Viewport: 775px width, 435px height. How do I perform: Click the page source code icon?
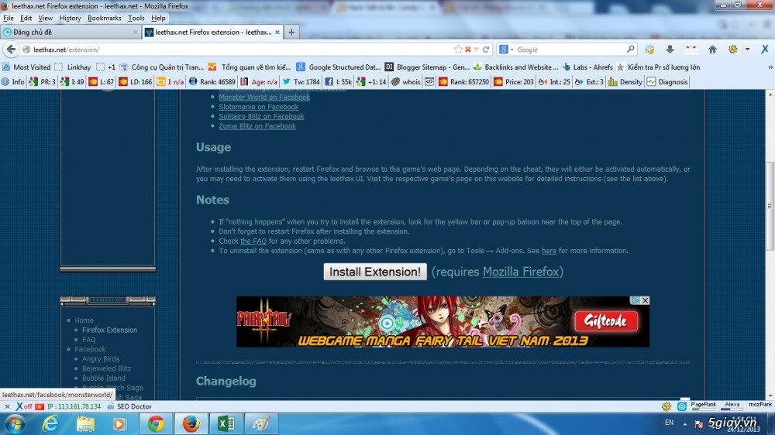click(429, 82)
